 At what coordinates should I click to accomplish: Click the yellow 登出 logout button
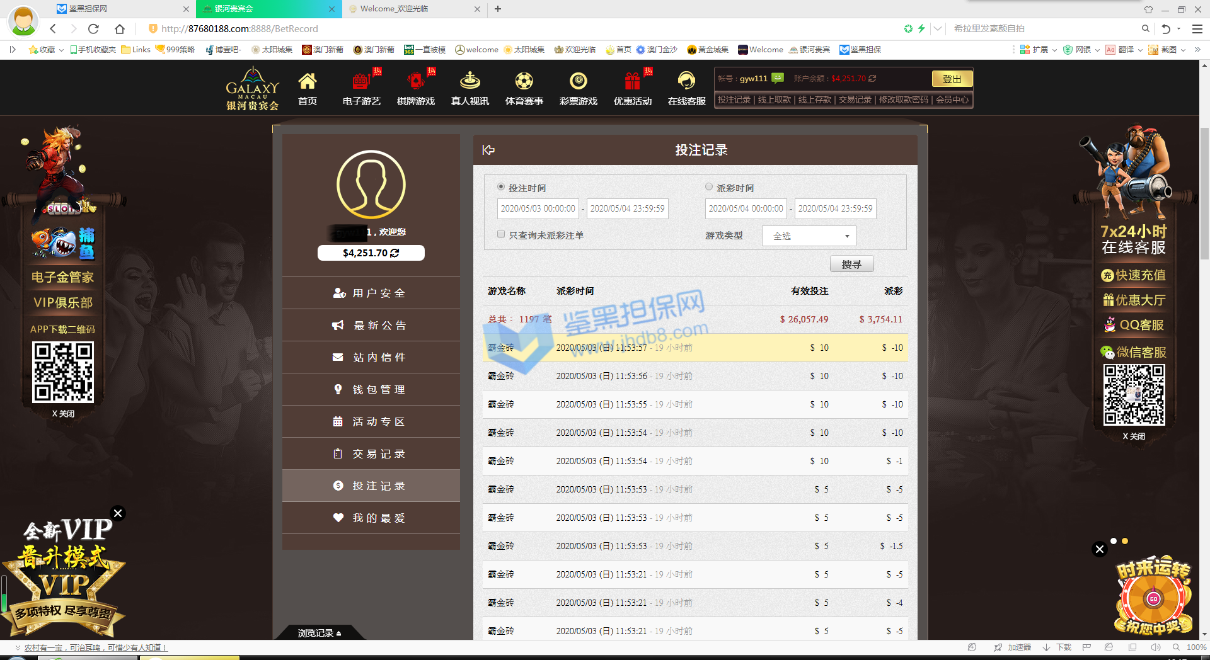[x=952, y=79]
